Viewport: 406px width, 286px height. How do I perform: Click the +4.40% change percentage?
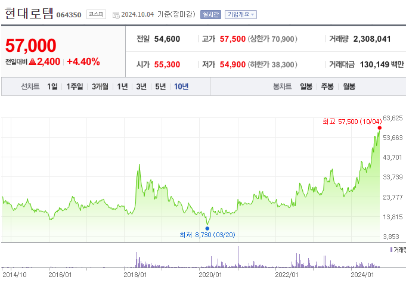click(83, 61)
